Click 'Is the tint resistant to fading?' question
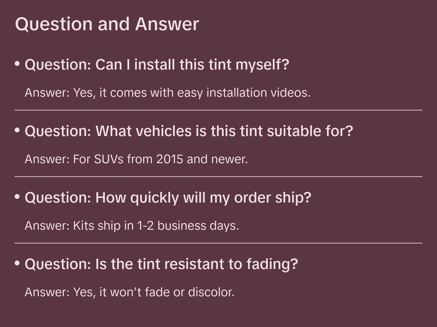This screenshot has width=437, height=327. point(161,264)
